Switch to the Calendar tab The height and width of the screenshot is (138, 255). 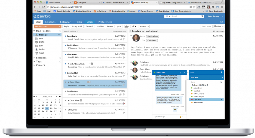pyautogui.click(x=65, y=22)
